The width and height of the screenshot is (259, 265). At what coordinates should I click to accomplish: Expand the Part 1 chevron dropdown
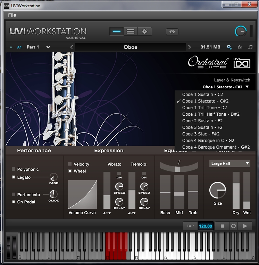coord(48,47)
